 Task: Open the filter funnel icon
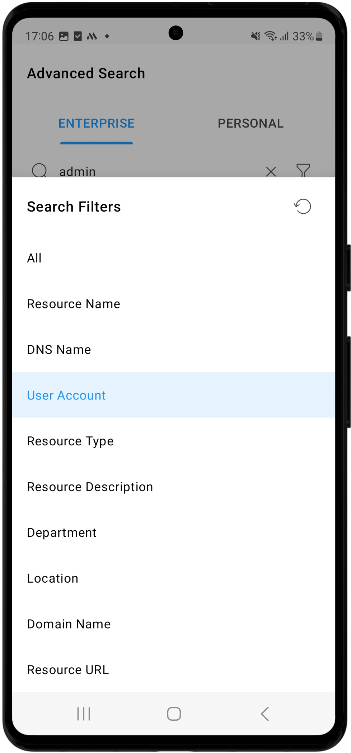click(303, 170)
